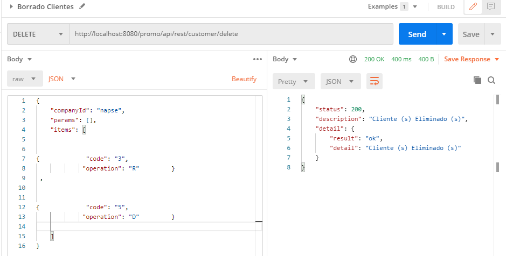Switch to BUILD mode
The width and height of the screenshot is (506, 256).
(x=446, y=7)
